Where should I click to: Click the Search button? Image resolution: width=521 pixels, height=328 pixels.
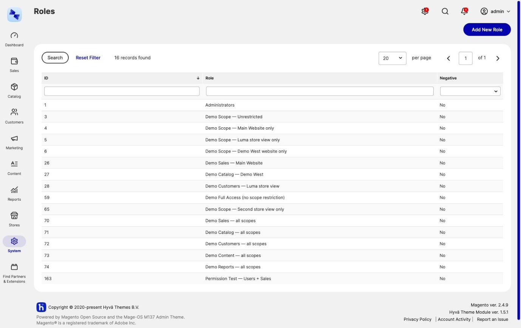pyautogui.click(x=55, y=58)
